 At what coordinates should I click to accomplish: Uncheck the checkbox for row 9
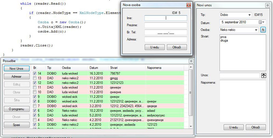tap(35, 97)
